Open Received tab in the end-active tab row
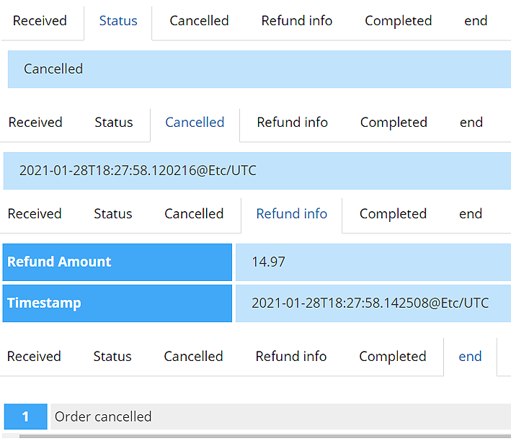 pos(34,357)
